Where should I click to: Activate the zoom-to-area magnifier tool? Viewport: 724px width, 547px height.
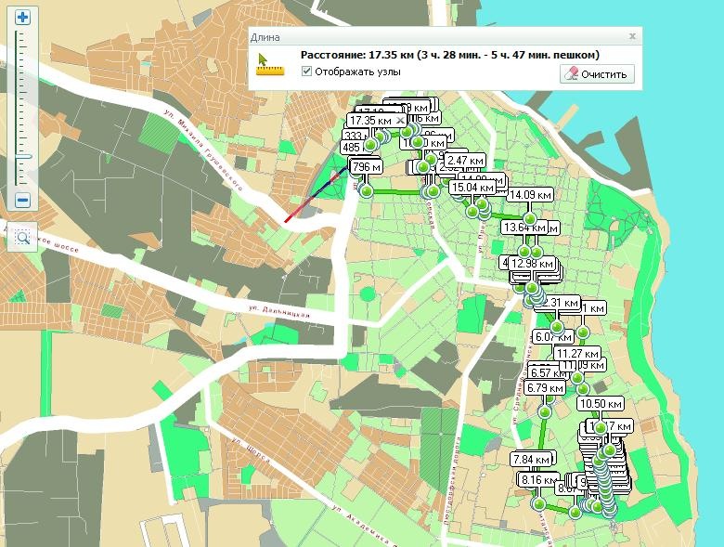click(23, 238)
